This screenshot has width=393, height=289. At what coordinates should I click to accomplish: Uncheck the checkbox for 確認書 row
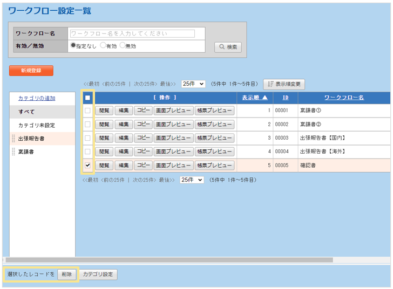(x=87, y=166)
